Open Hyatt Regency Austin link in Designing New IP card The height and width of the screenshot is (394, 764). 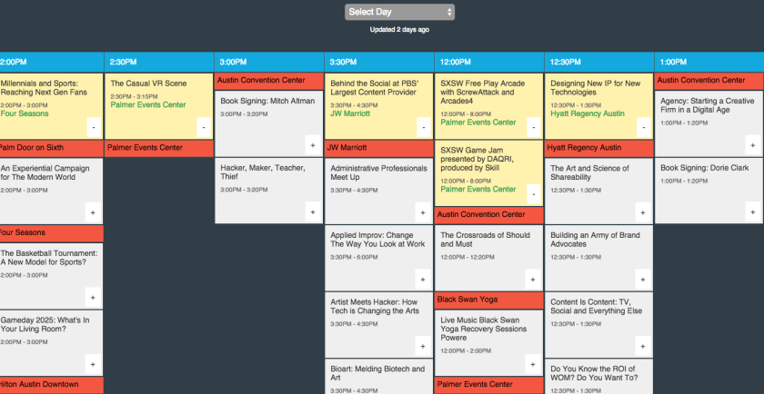tap(588, 113)
